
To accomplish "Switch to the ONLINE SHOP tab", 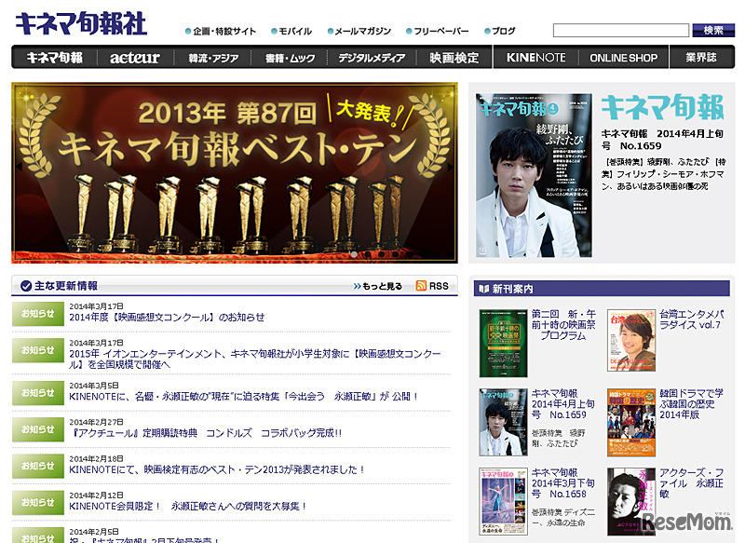I will pyautogui.click(x=624, y=57).
